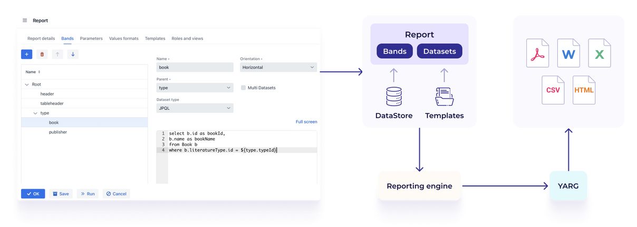Screen dimensions: 637x227
Task: Select the book band in the tree
Action: (x=84, y=122)
